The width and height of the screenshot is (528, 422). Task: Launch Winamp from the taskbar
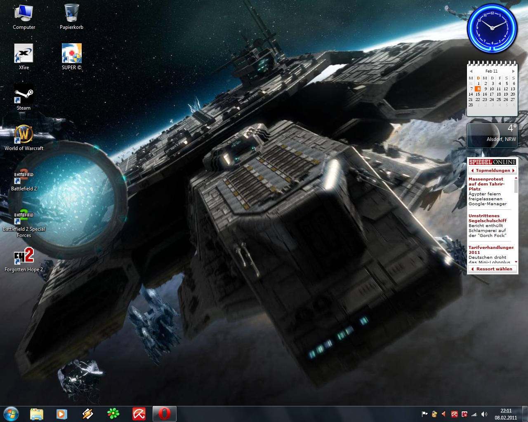[x=87, y=414]
